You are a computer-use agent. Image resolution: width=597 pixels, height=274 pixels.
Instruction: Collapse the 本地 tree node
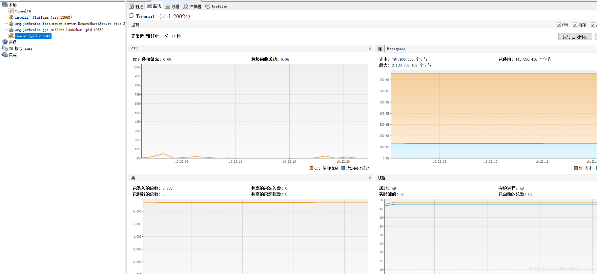(1, 5)
